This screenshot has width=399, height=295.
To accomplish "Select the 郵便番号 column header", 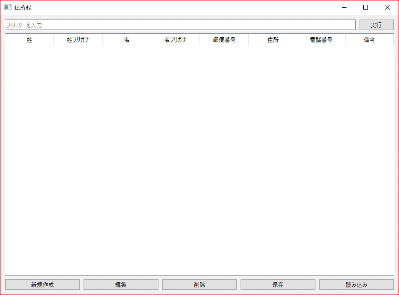I will [224, 40].
